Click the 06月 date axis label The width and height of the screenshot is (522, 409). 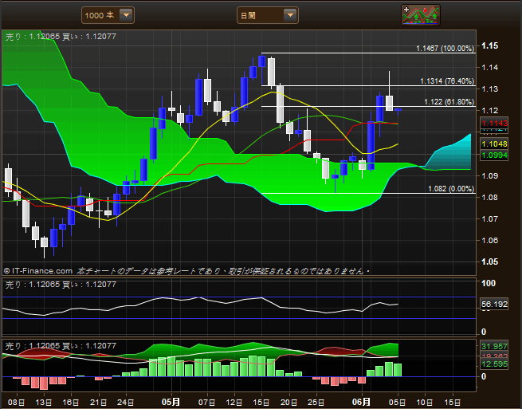coord(362,402)
